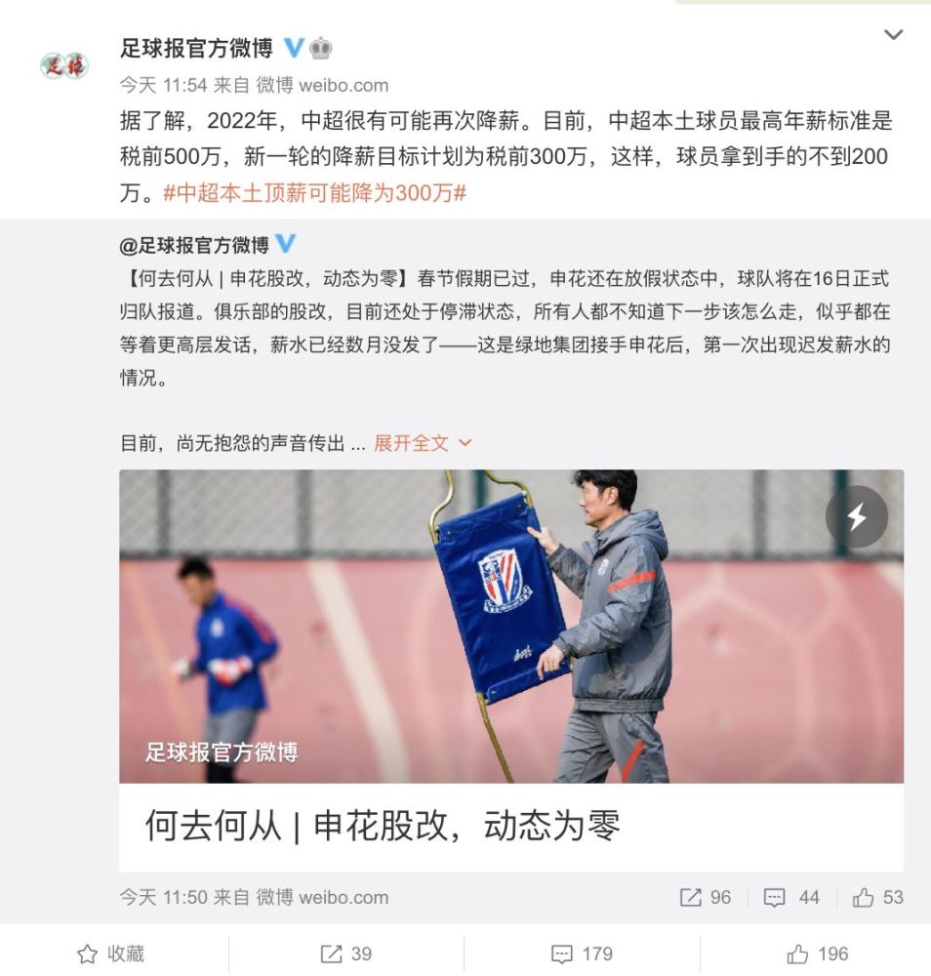Viewport: 931px width, 976px height.
Task: Click the crown membership badge icon
Action: pyautogui.click(x=320, y=48)
